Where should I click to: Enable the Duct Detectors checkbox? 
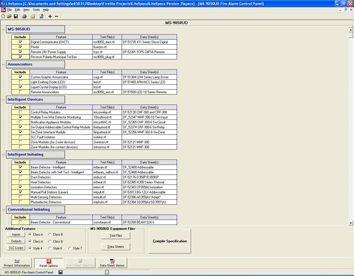(20, 177)
